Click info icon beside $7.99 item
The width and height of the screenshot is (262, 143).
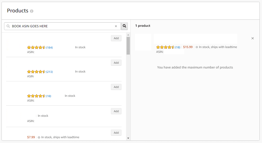[x=39, y=137]
